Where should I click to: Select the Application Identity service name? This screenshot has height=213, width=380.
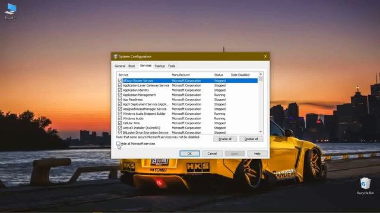pyautogui.click(x=136, y=90)
